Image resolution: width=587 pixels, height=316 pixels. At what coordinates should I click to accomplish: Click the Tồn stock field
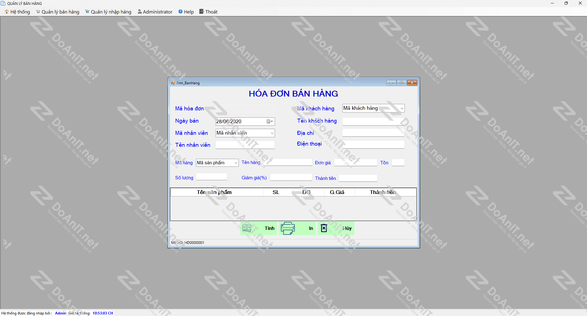tap(398, 162)
